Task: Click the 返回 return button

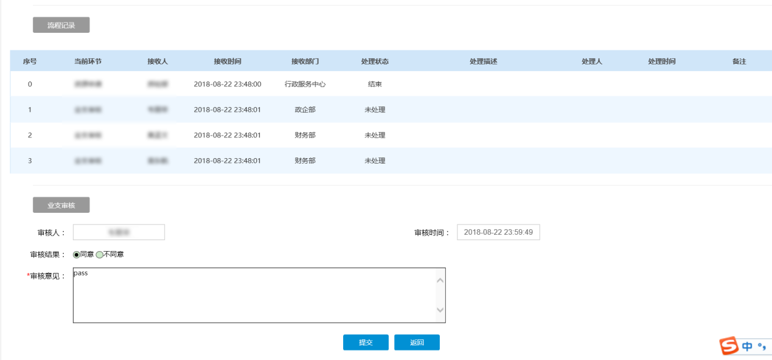Action: (x=417, y=342)
